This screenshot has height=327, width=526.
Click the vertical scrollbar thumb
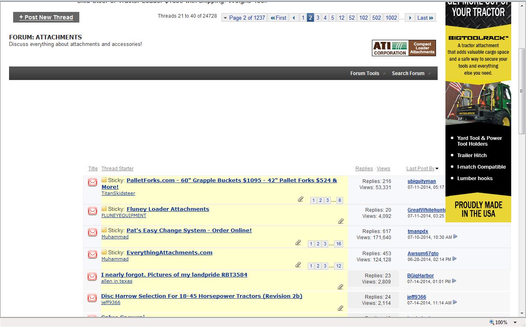(x=522, y=90)
